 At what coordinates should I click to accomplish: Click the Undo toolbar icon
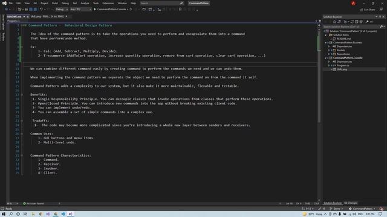42,10
